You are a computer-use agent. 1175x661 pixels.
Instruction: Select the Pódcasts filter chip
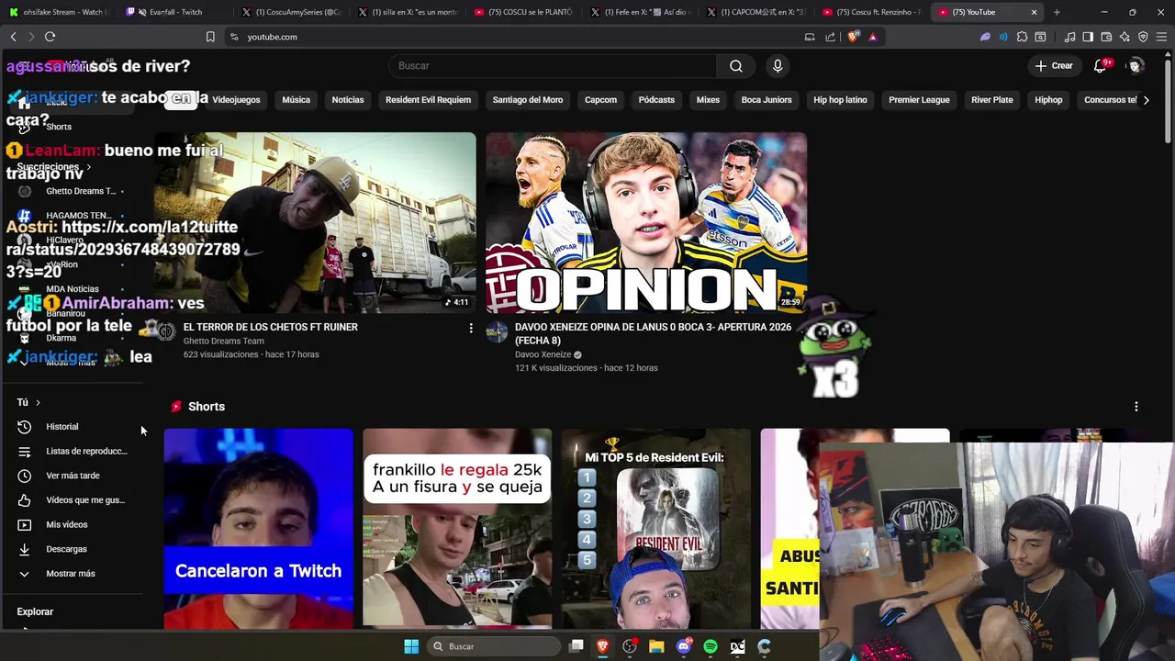(x=656, y=100)
